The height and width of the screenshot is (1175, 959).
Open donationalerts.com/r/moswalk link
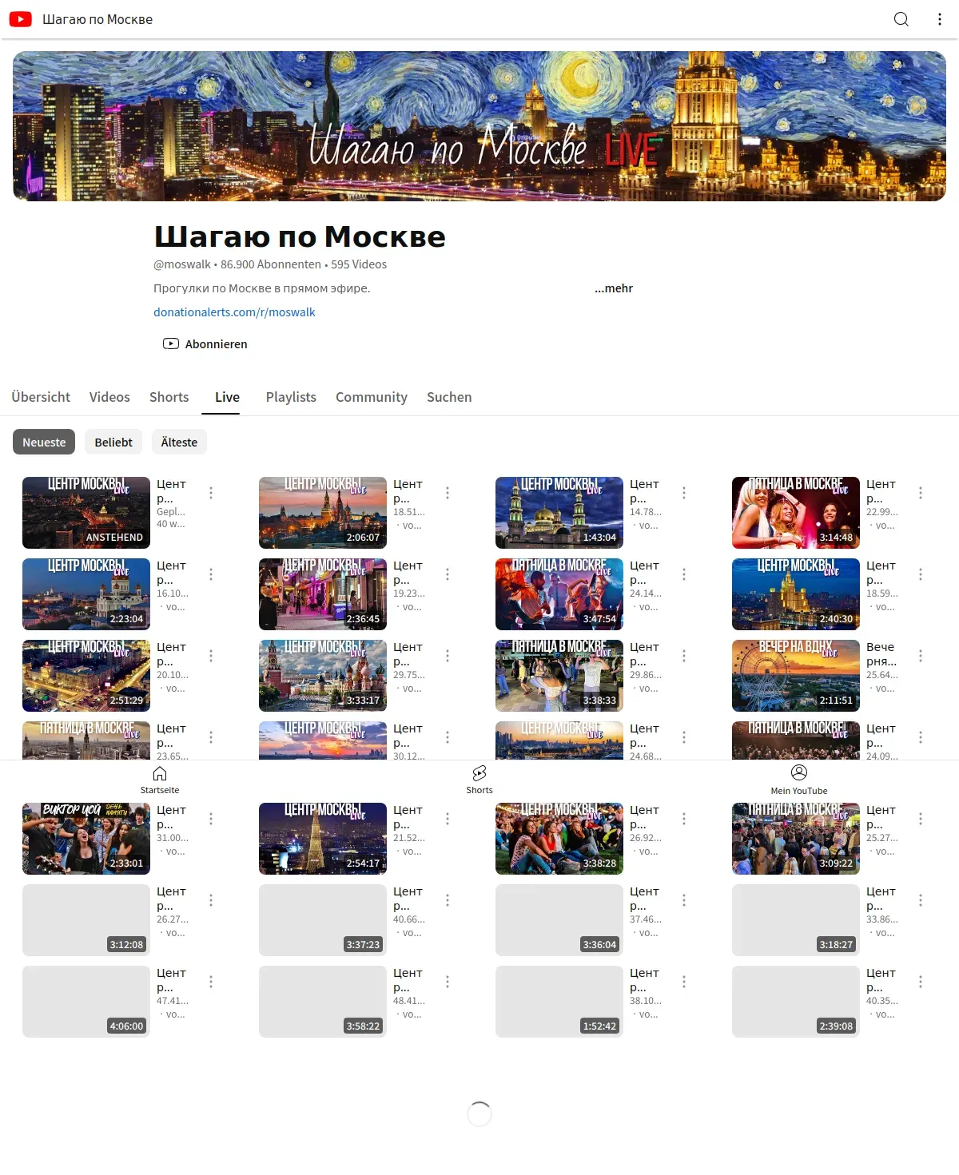234,312
